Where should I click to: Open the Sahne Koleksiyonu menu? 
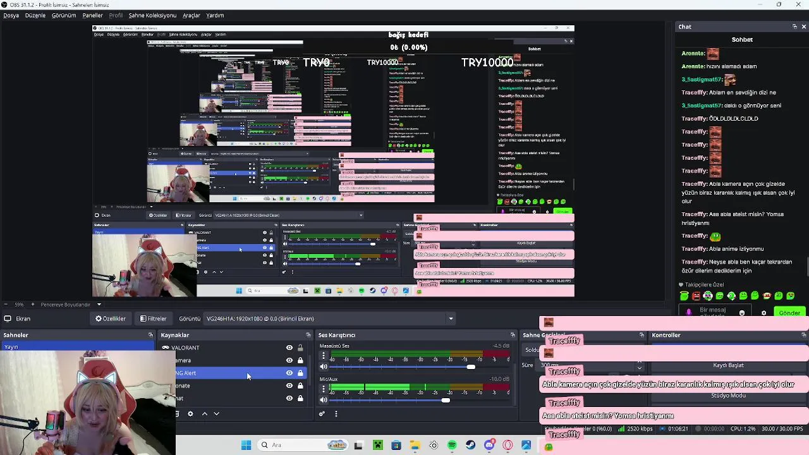coord(152,15)
